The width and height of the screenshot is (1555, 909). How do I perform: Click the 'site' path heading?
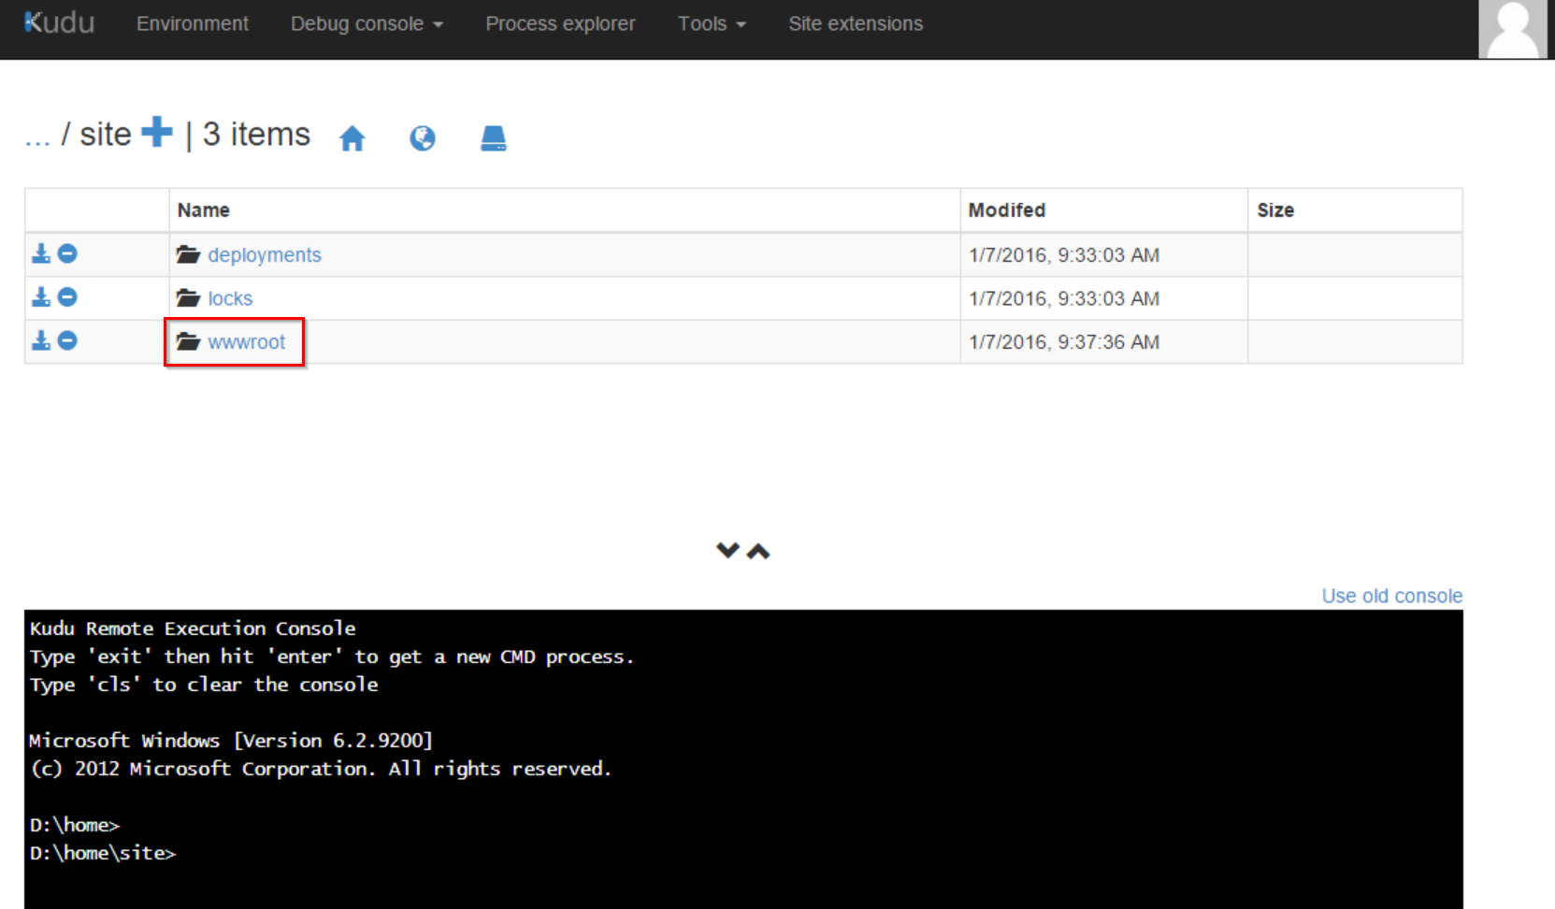point(106,135)
